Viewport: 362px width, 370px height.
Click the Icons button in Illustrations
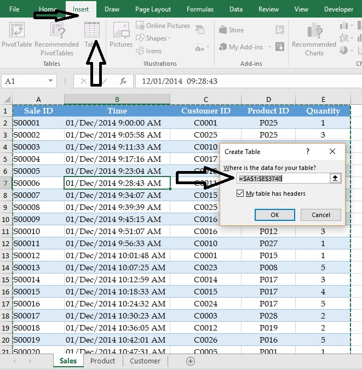[149, 51]
